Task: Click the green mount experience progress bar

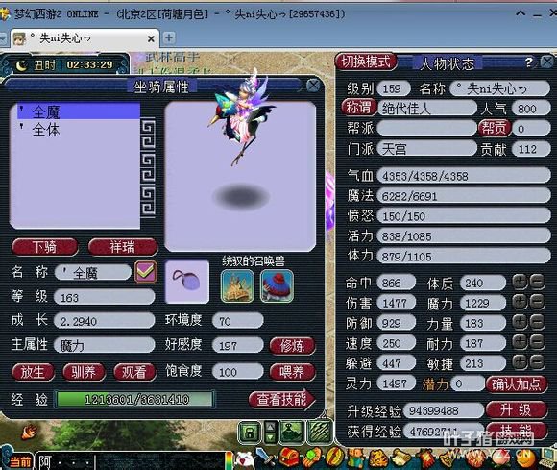Action: point(135,399)
